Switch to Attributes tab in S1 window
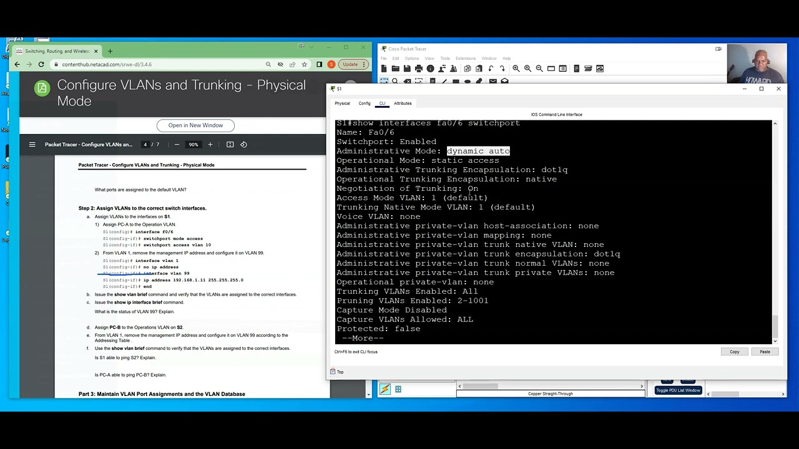The height and width of the screenshot is (449, 799). (x=403, y=104)
